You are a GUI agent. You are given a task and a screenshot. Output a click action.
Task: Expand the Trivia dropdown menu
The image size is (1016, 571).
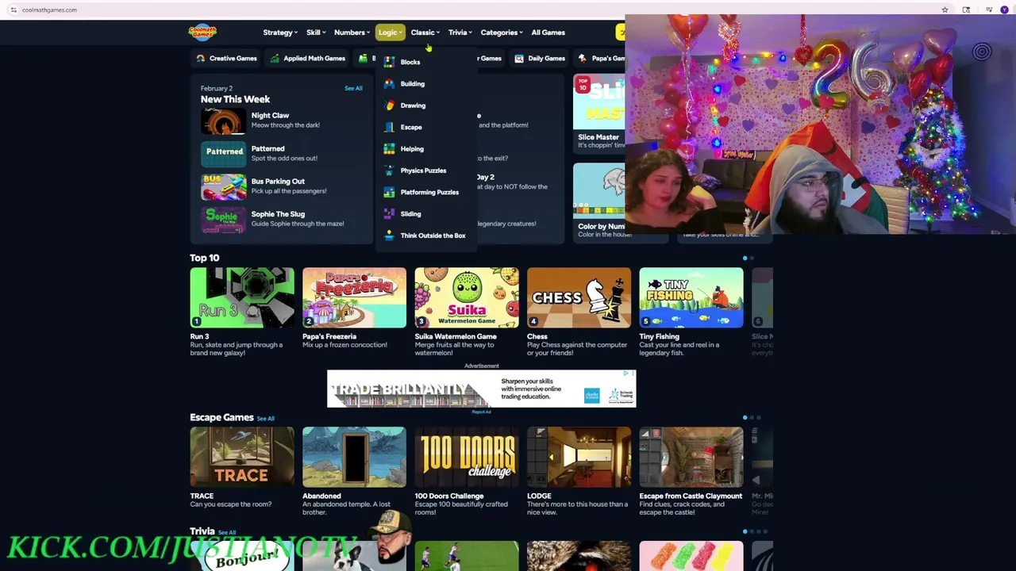coord(460,33)
